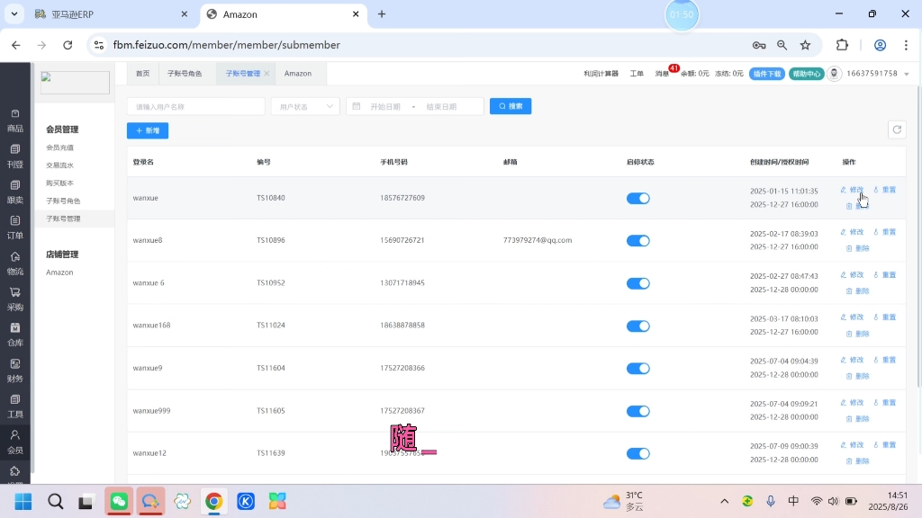Expand the account dropdown next to 16637591758

point(906,74)
